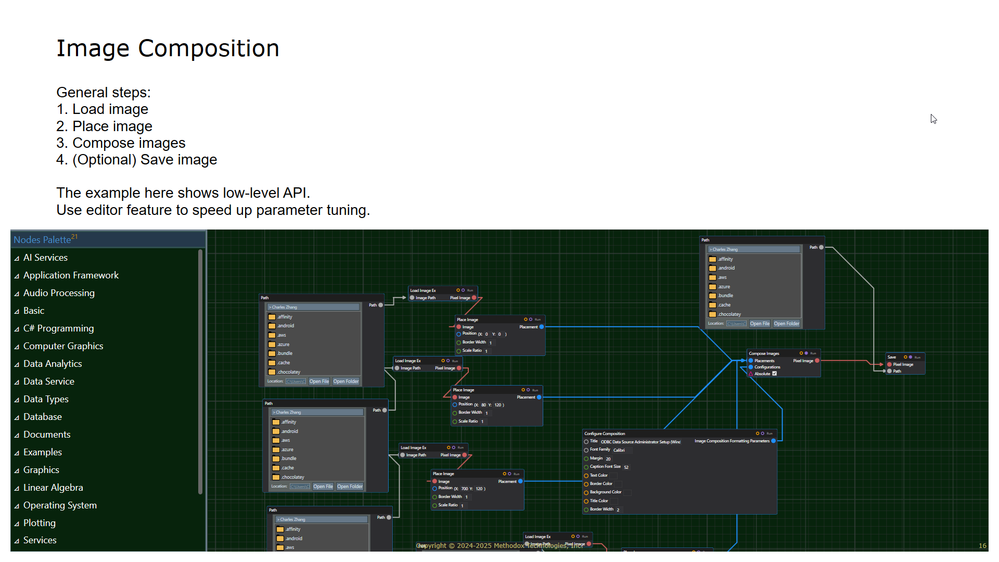This screenshot has width=999, height=562.
Task: Click the Border Width pin in Configure Composition
Action: (x=586, y=509)
